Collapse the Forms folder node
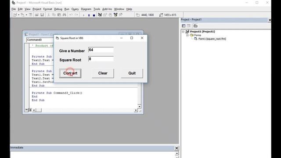Screen dimensions: 281x158 [187, 35]
